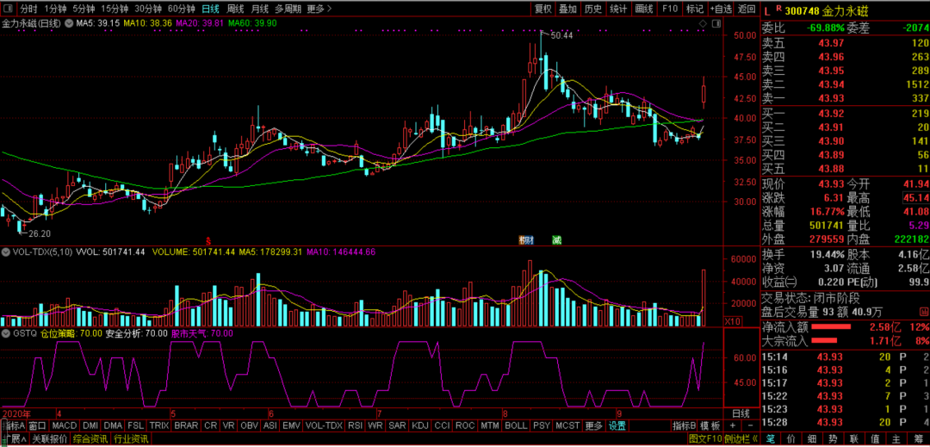Click the 设置 settings button in indicator bar
Image resolution: width=930 pixels, height=447 pixels.
pyautogui.click(x=617, y=425)
